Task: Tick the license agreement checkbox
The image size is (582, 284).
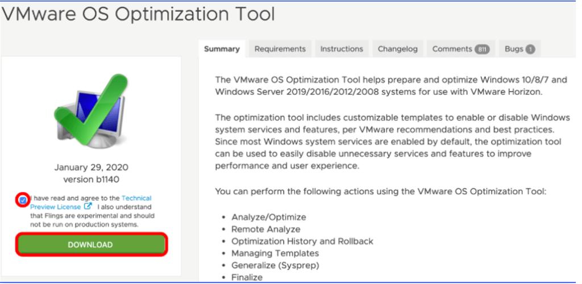Action: point(23,200)
